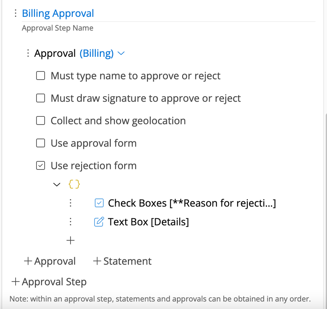
Task: Click the drag handle beside Billing Approval
Action: tap(15, 13)
